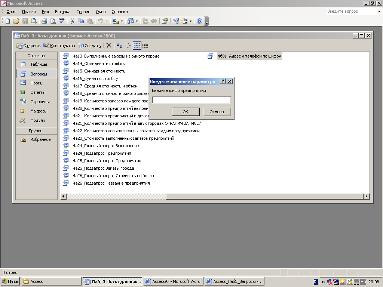Click the Copy toolbar icon
Screen dimensions: 383x287
tap(81, 21)
